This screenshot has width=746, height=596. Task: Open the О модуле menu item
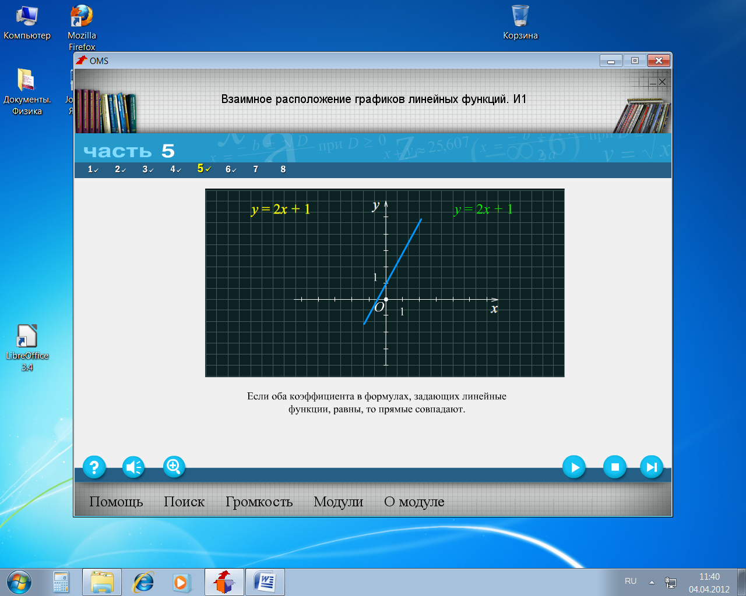414,502
